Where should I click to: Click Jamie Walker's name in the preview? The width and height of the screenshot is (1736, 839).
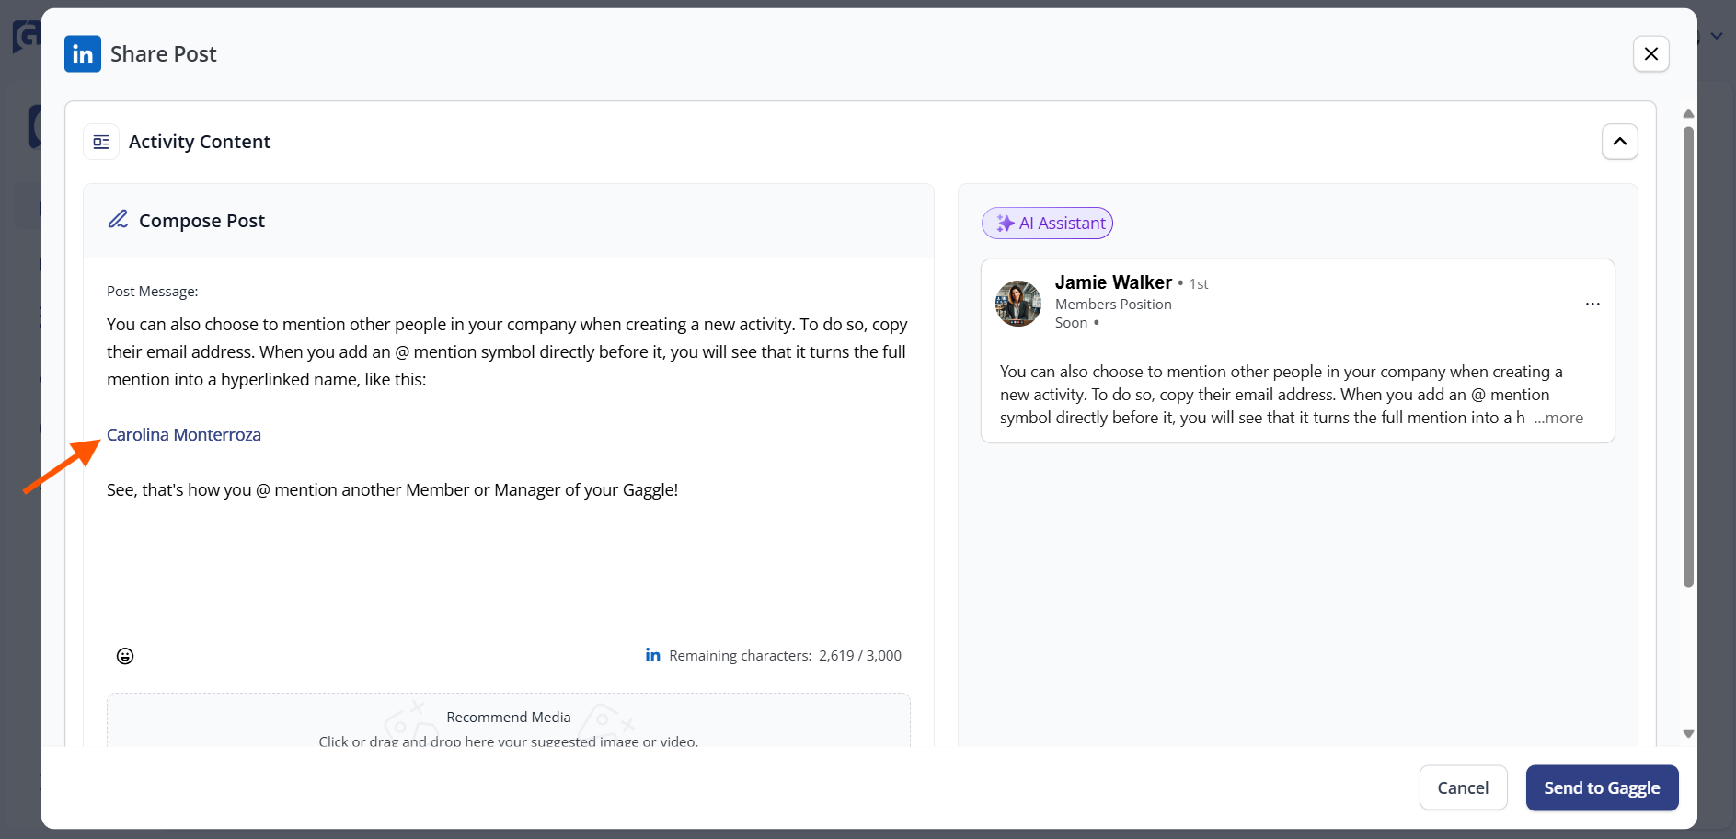click(x=1113, y=282)
